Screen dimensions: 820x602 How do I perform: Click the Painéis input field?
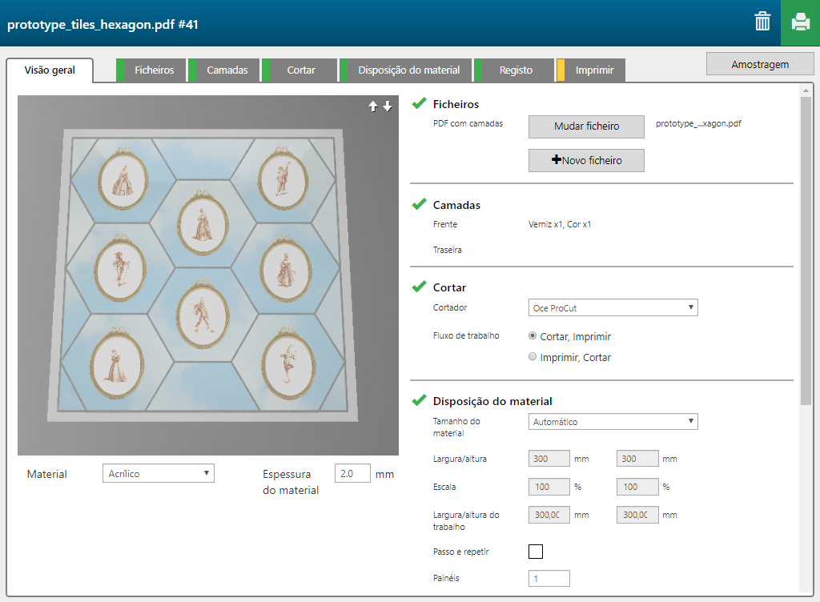[549, 579]
